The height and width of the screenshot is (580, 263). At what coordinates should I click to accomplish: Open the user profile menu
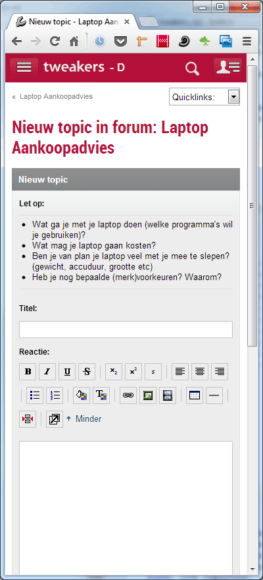(228, 67)
